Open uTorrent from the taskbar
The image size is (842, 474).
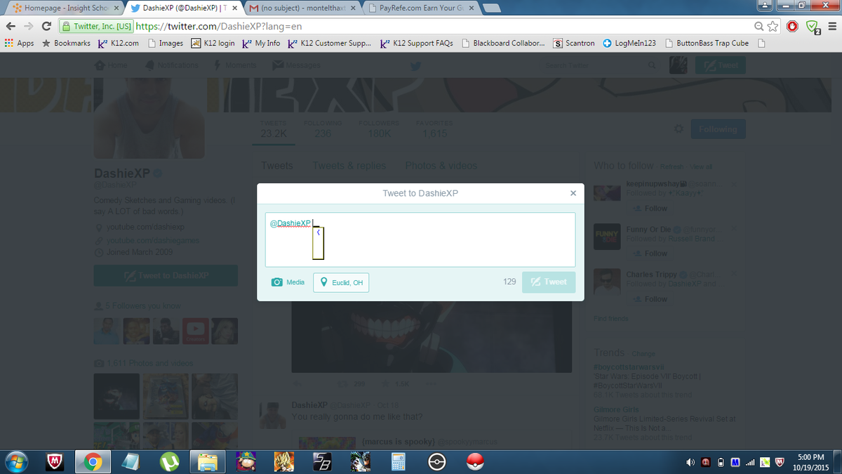tap(169, 461)
